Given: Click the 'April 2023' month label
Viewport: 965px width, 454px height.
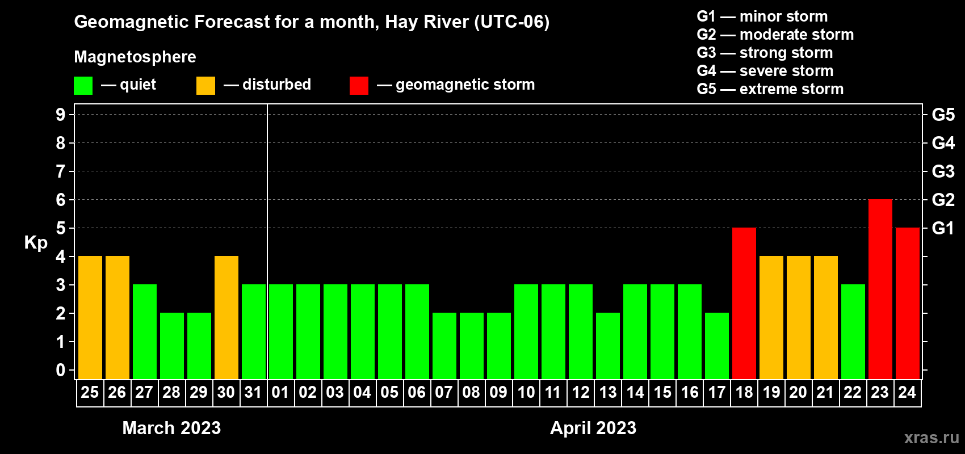Looking at the screenshot, I should tap(593, 428).
